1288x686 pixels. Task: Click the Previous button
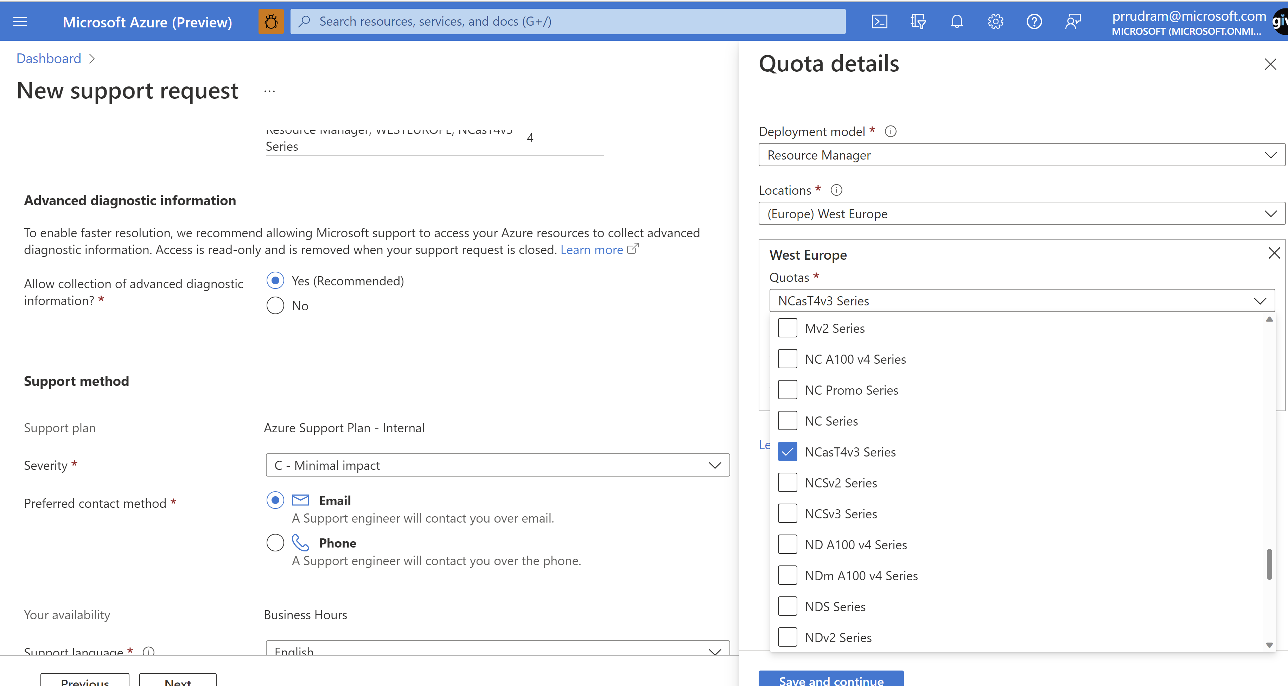tap(84, 680)
